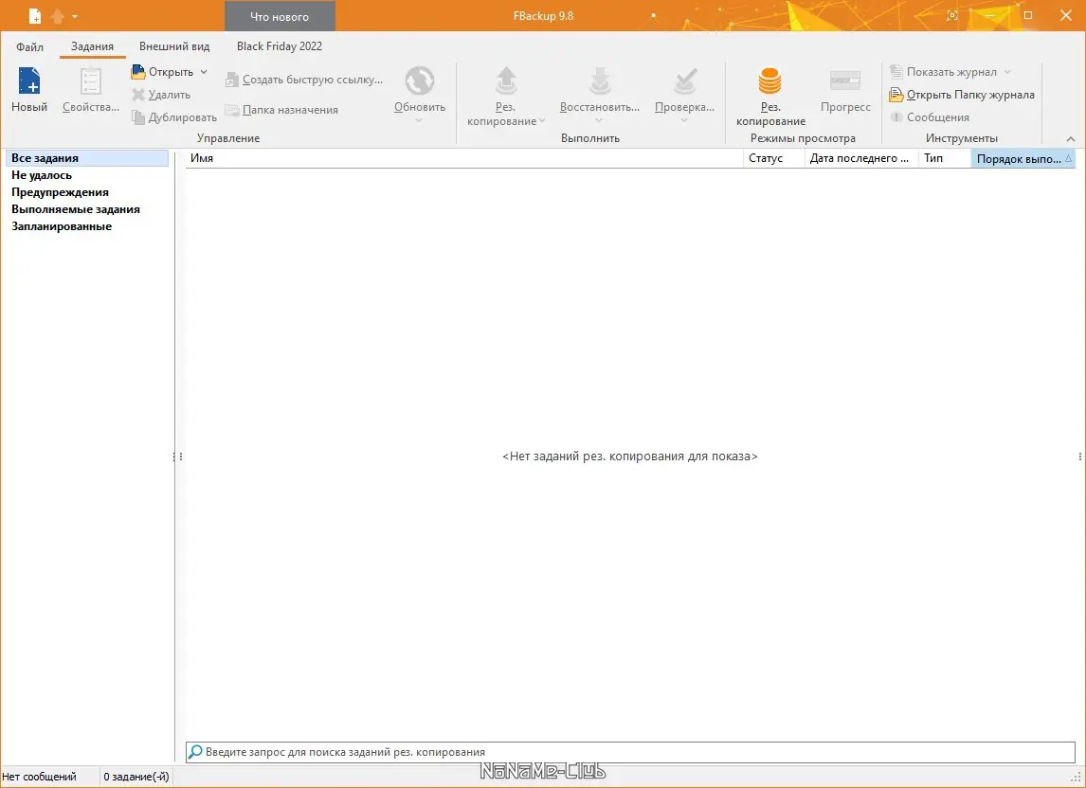Screen dimensions: 1086x788
Task: Show log via Показать журнал
Action: click(x=943, y=71)
